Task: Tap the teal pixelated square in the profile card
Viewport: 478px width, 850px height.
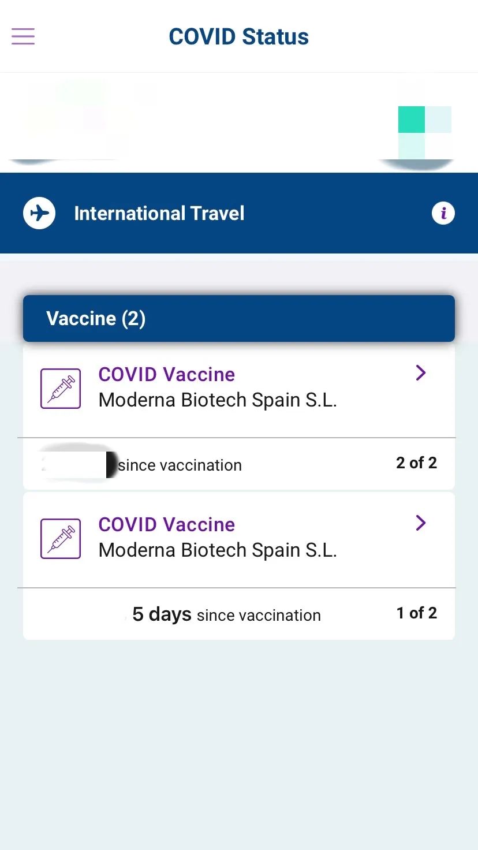Action: click(x=412, y=120)
